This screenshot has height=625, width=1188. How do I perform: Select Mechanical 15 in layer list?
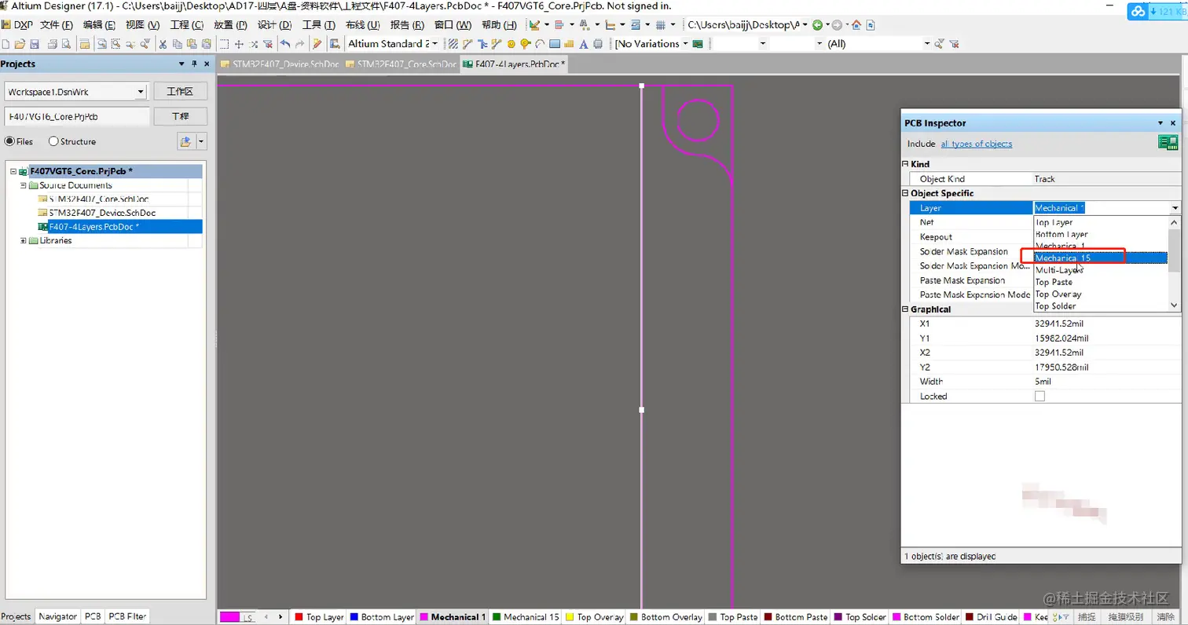click(x=1100, y=258)
